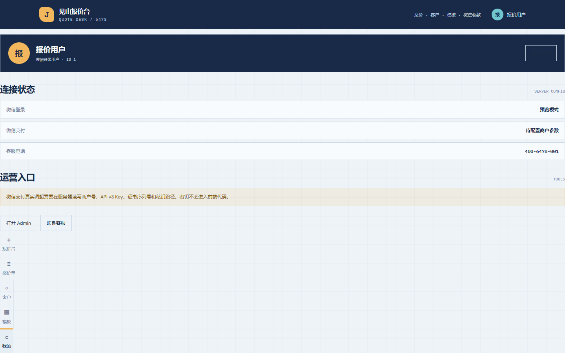Open 模板 from the top navigation
Viewport: 565px width, 353px height.
(x=451, y=15)
